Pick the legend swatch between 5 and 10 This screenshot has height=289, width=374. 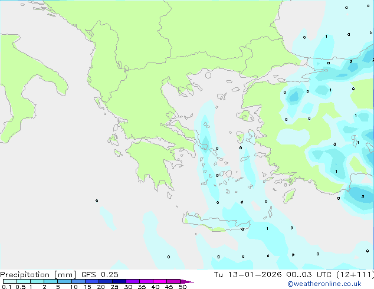(x=64, y=281)
